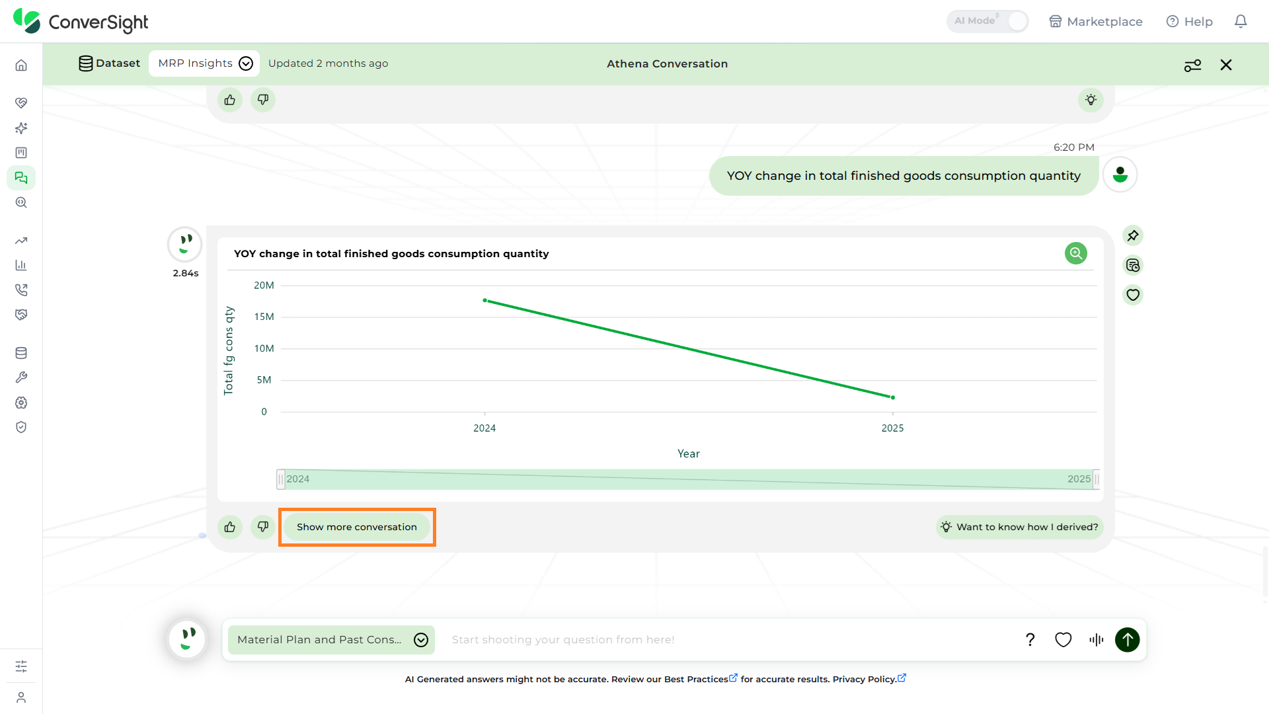1269x714 pixels.
Task: Open the database icon in sidebar
Action: click(21, 353)
